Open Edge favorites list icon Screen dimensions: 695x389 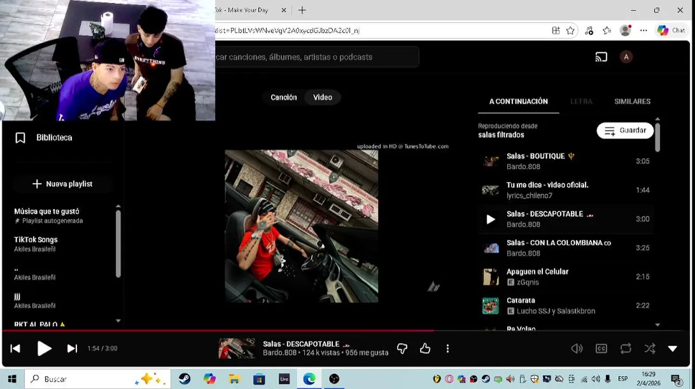tap(607, 31)
